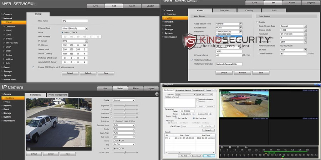Open the Profile Management tab

pyautogui.click(x=58, y=95)
